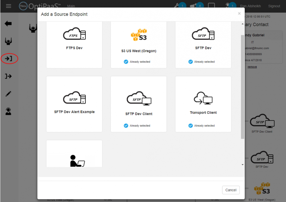This screenshot has width=286, height=202.
Task: Click the scrollbar down arrow in dialog
Action: pyautogui.click(x=243, y=165)
